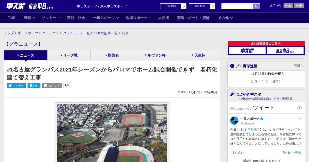Open the 東京新聞 site link

pyautogui.click(x=200, y=6)
